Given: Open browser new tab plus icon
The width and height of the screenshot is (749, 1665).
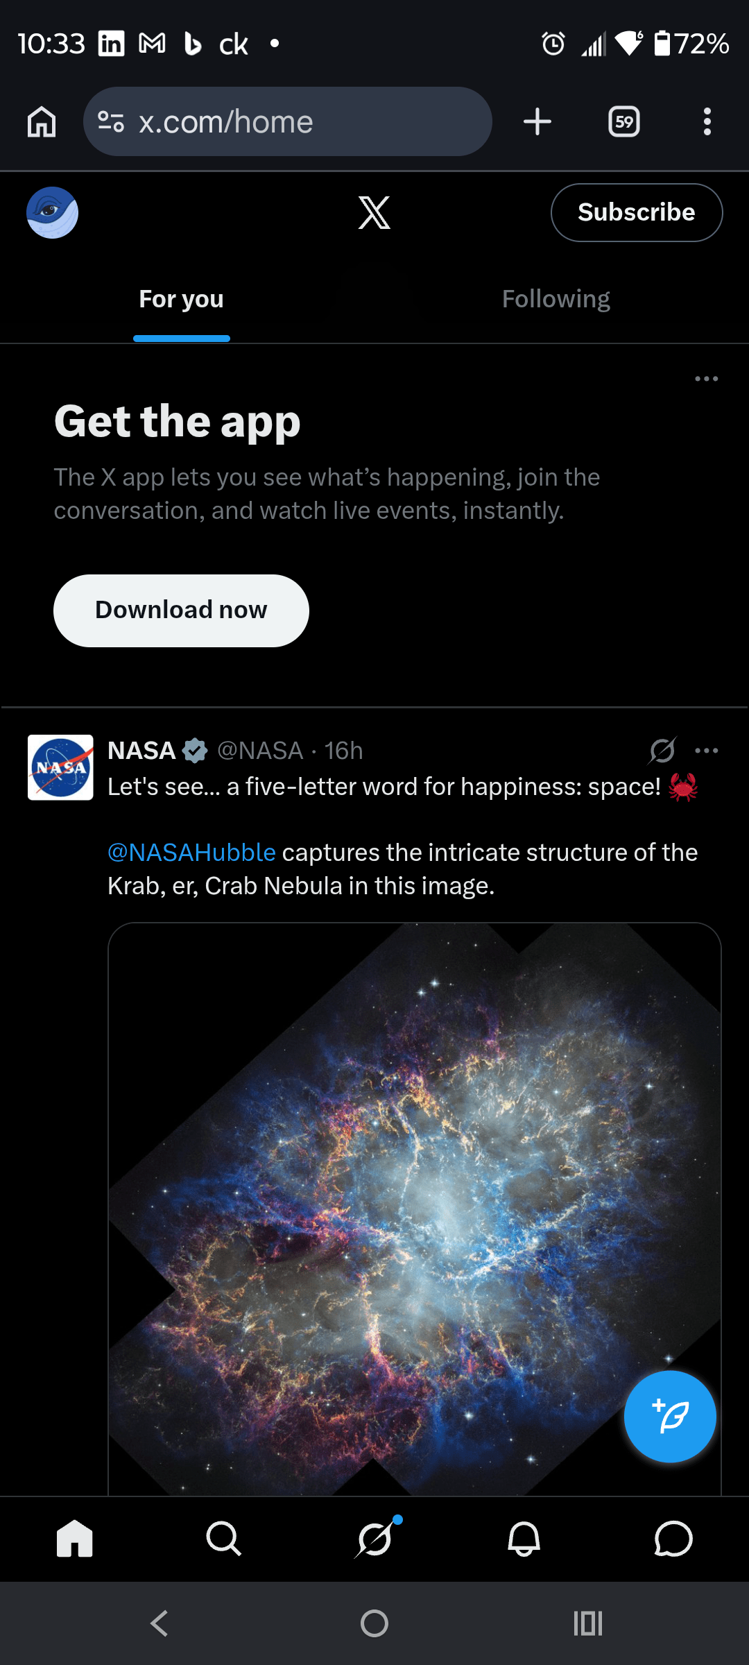Looking at the screenshot, I should (x=537, y=122).
